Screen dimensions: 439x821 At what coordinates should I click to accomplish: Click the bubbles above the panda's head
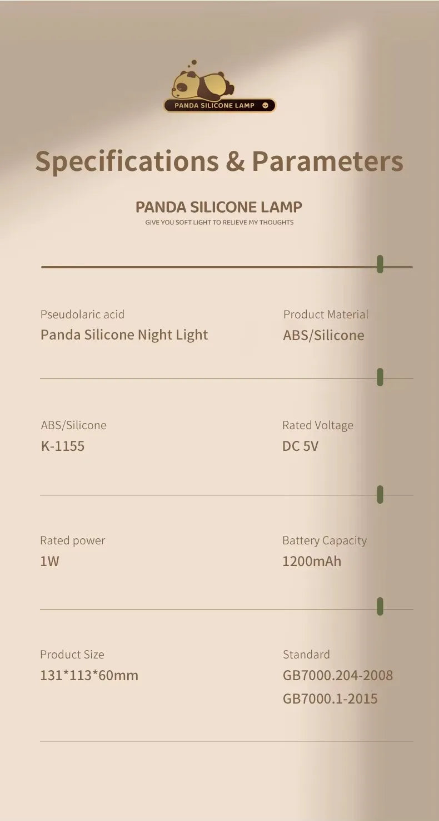[x=192, y=64]
